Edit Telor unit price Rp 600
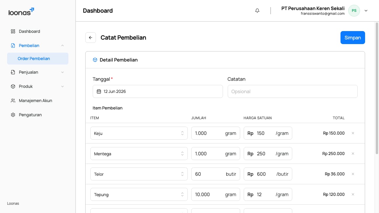 pos(268,174)
